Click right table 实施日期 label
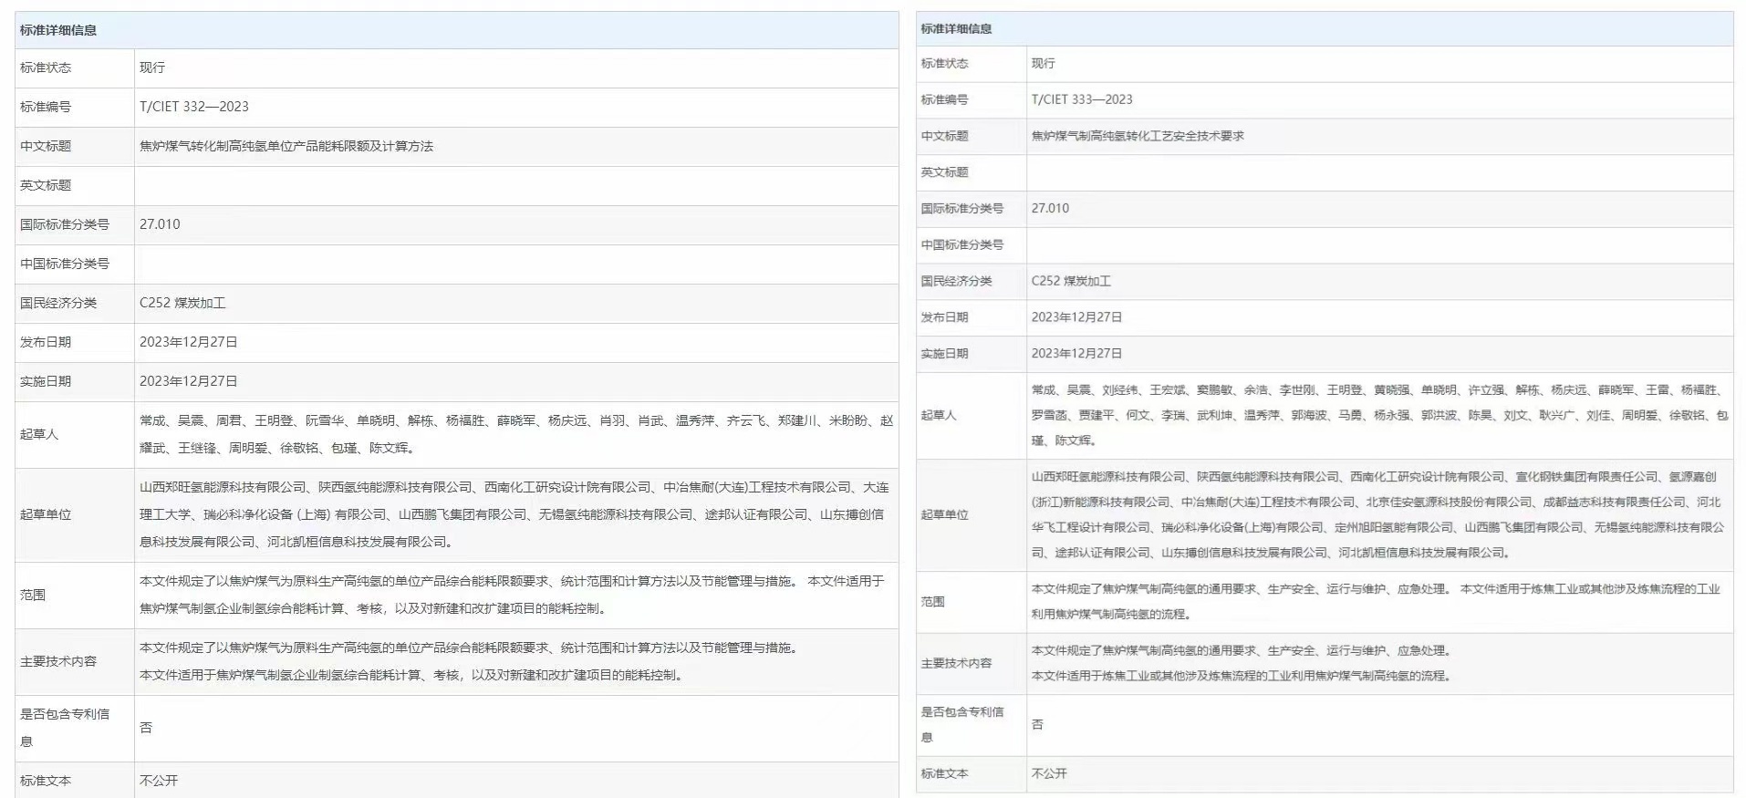 click(x=944, y=354)
